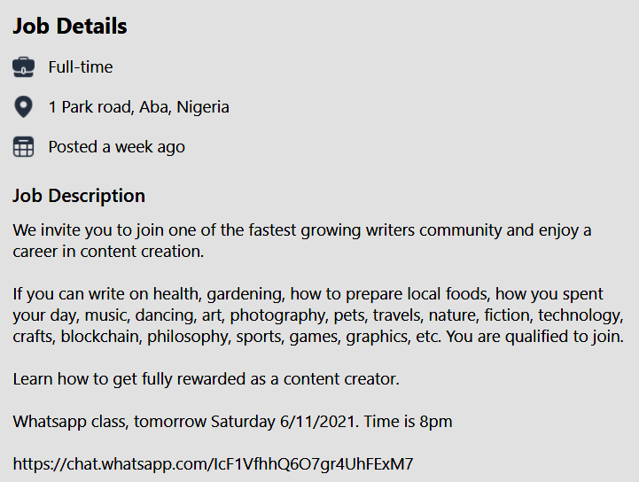Click the briefcase icon beside Full-time
The height and width of the screenshot is (482, 639).
pos(23,66)
